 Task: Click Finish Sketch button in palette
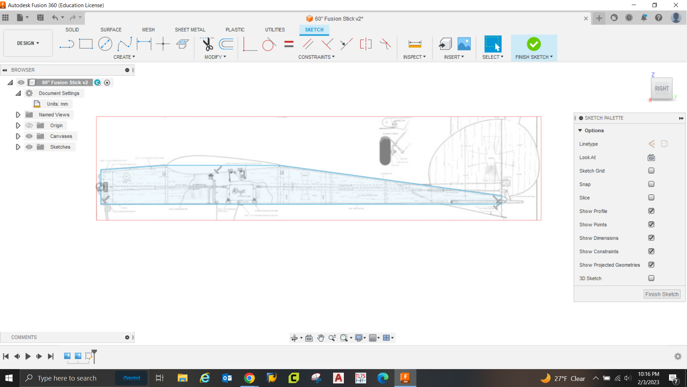[x=662, y=294]
